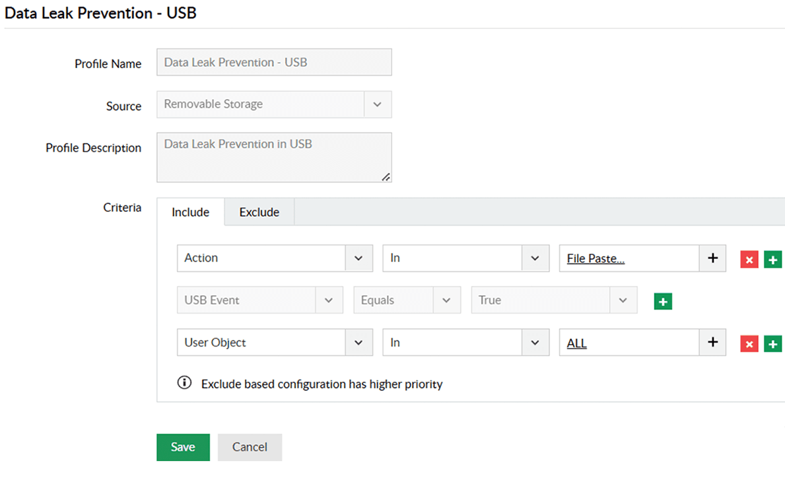Select the Include tab
785x486 pixels.
point(189,212)
